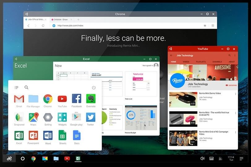Go back in Chrome navigation
251x167 pixels.
click(28, 26)
